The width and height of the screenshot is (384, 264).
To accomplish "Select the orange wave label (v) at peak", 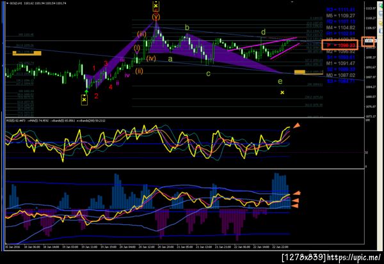I will click(x=156, y=17).
